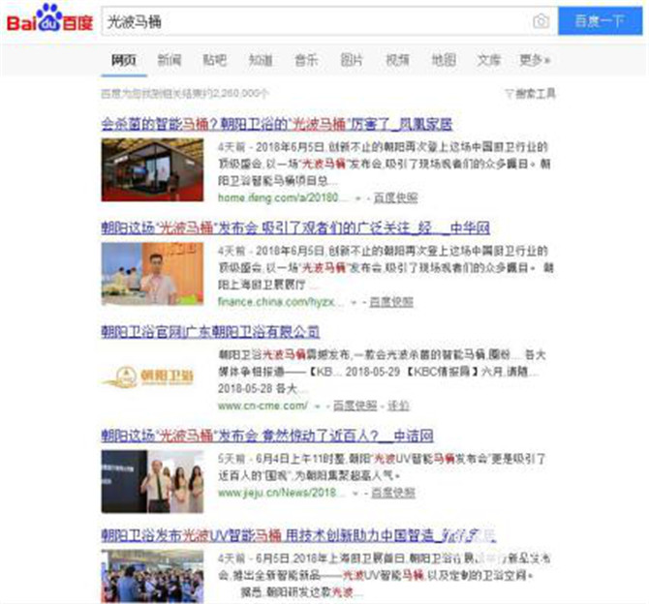
Task: Expand the 更多 menu
Action: pyautogui.click(x=535, y=60)
